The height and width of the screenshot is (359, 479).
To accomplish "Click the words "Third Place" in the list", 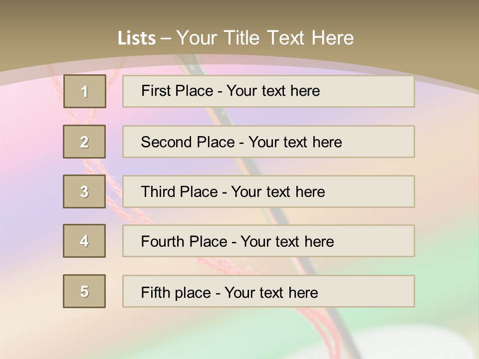I will pyautogui.click(x=180, y=192).
